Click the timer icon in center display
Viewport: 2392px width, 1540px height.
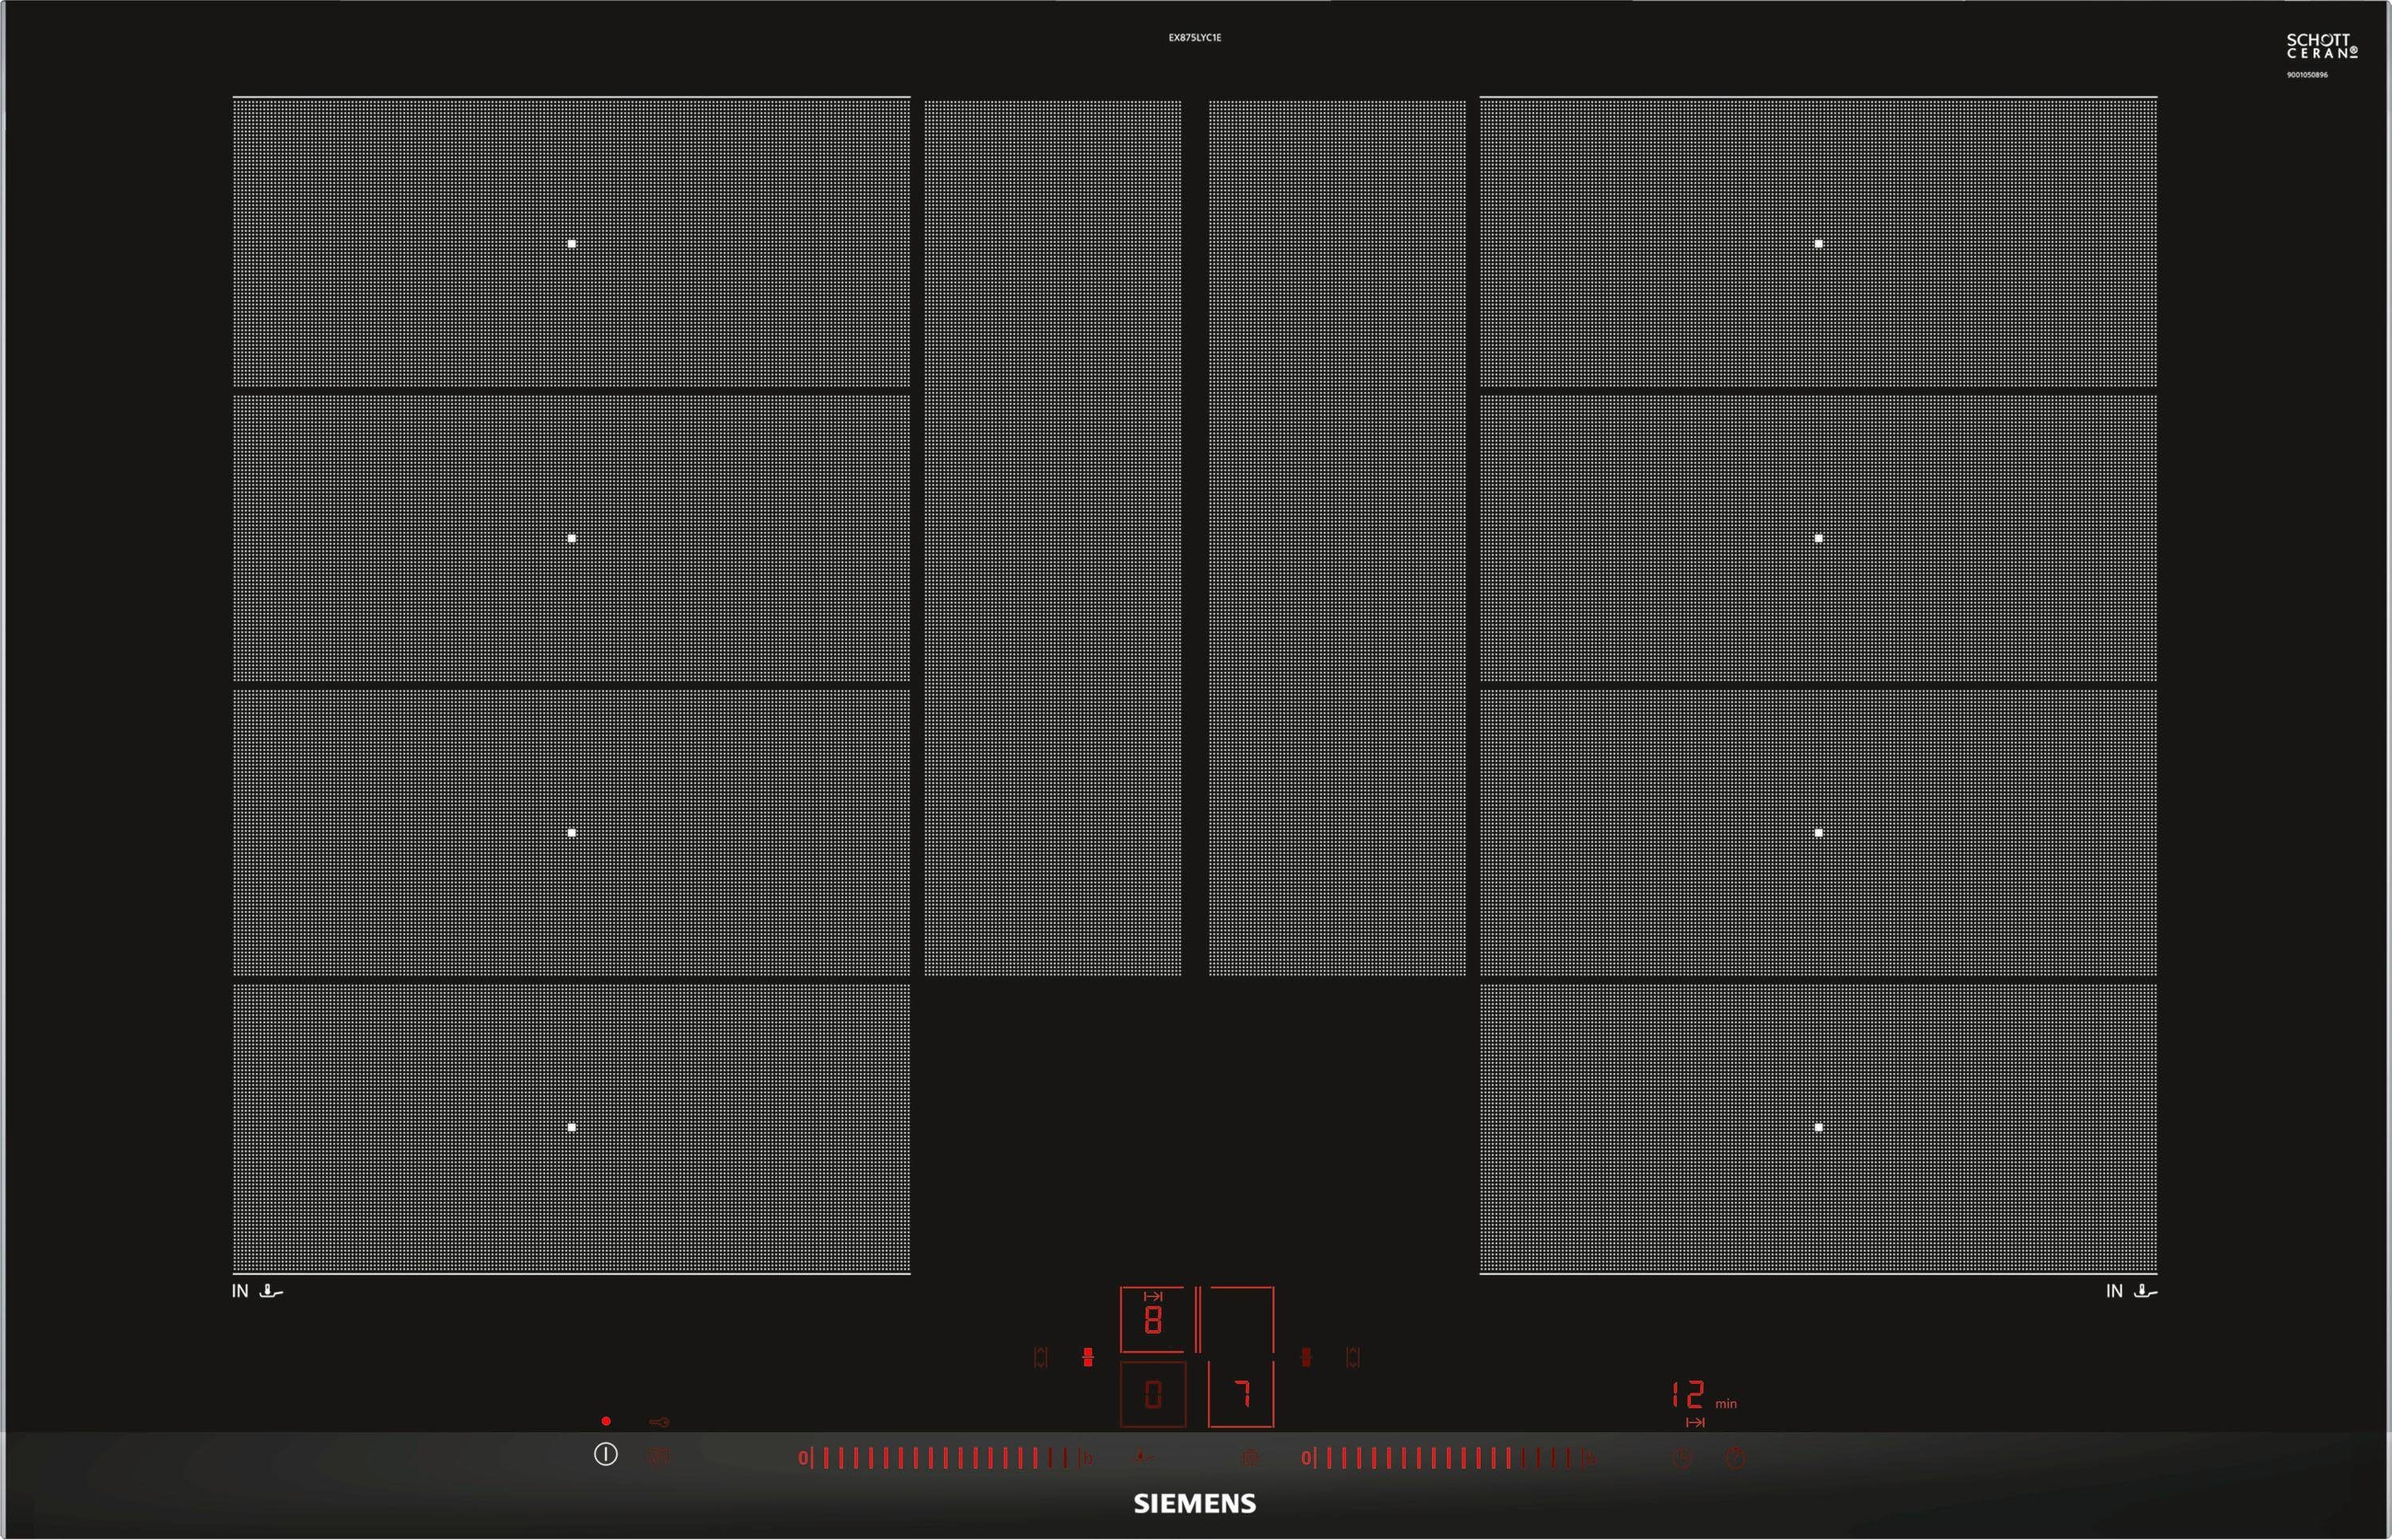pyautogui.click(x=1147, y=1294)
